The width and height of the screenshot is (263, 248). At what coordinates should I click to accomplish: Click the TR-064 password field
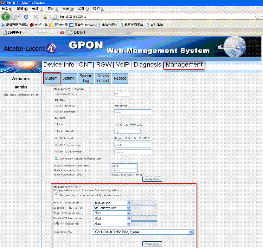coord(133,112)
